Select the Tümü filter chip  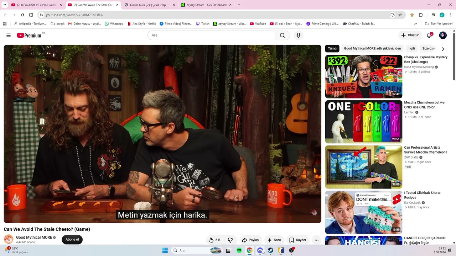click(x=332, y=48)
